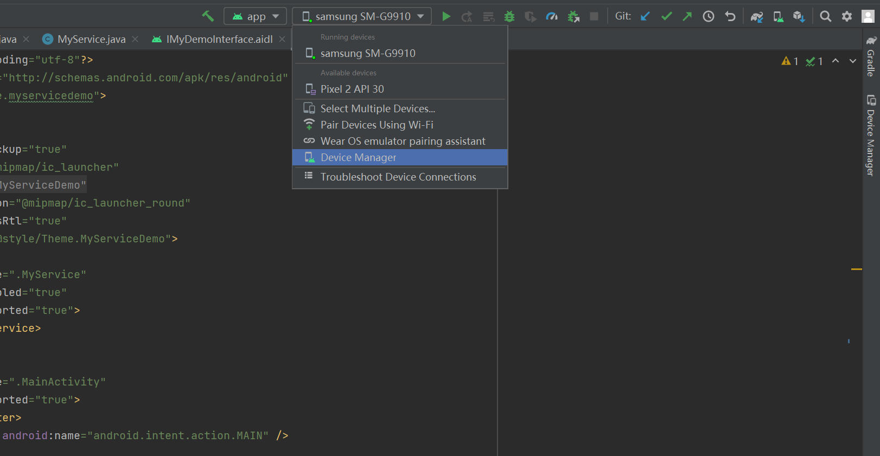The width and height of the screenshot is (880, 456).
Task: Click the yellow warning stripe marker
Action: [x=857, y=269]
